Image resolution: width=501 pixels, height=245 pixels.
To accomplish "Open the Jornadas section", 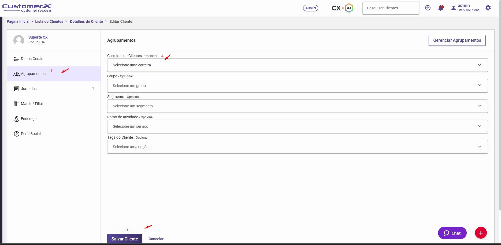I will [54, 89].
